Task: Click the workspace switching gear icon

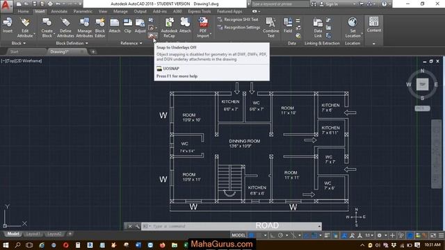Action: [379, 235]
